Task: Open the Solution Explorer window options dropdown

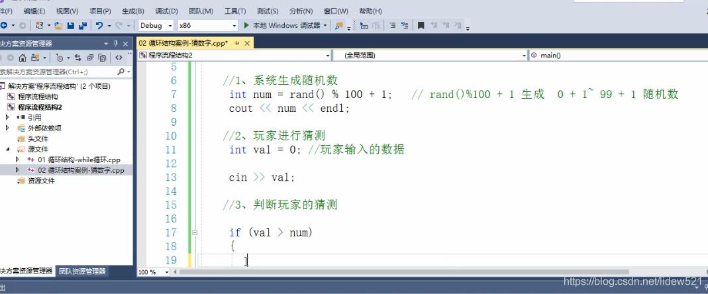Action: click(106, 44)
